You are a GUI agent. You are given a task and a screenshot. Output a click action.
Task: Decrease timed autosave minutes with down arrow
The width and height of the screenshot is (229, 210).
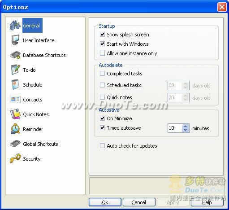tap(186, 130)
